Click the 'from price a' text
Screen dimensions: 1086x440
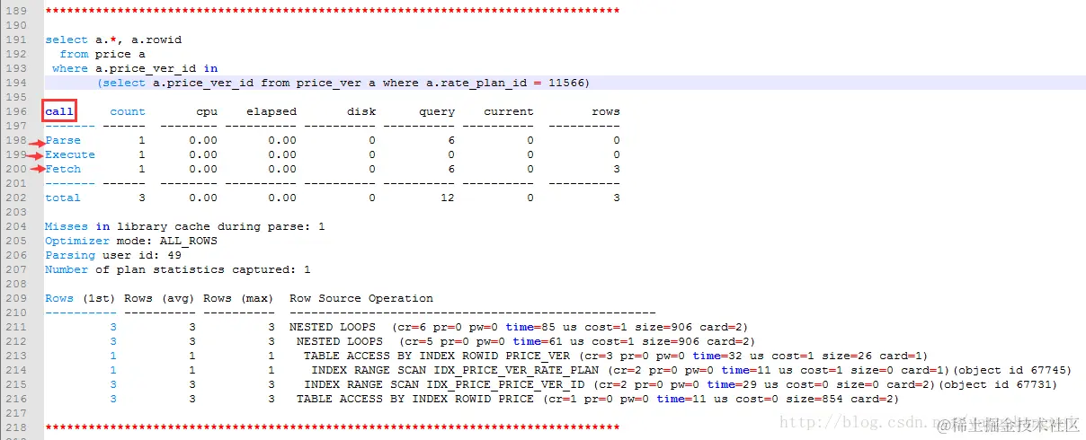tap(102, 54)
